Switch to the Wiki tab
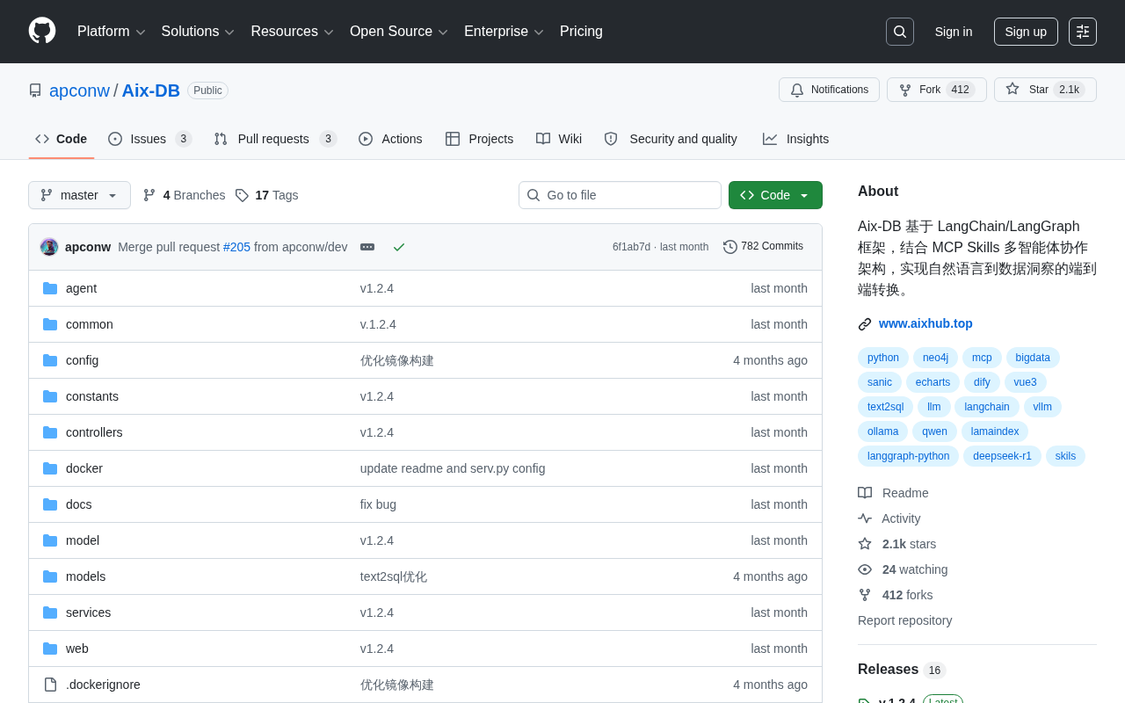 [x=559, y=139]
